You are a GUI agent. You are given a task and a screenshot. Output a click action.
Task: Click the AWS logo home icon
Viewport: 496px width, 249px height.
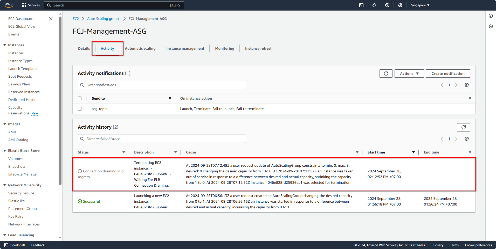point(9,5)
